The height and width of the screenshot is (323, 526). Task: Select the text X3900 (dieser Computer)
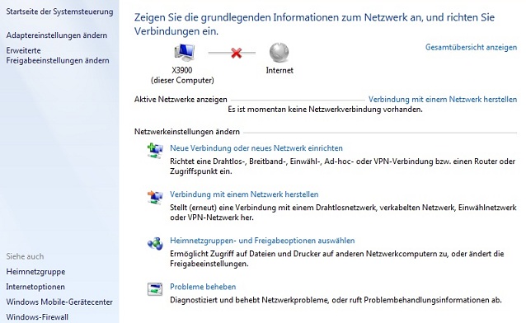[x=182, y=76]
